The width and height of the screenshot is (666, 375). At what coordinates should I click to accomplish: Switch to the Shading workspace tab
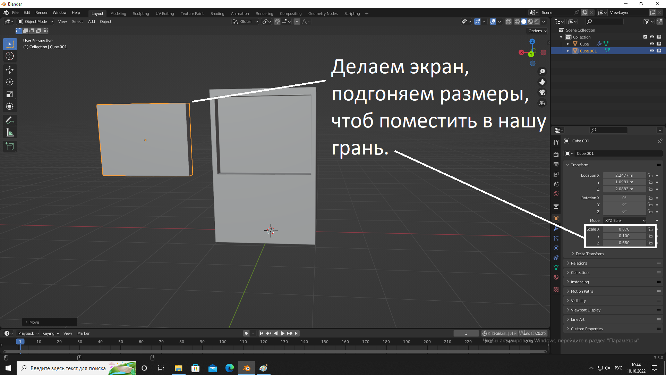217,14
